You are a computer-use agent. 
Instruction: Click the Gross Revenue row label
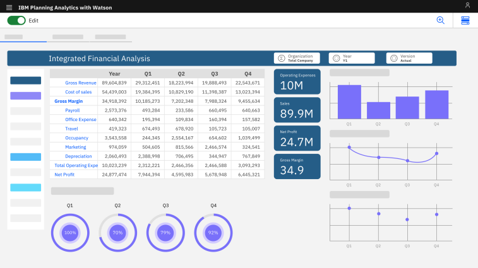coord(81,83)
